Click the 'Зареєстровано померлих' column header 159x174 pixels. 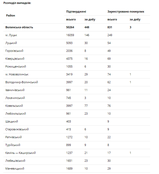126,12
